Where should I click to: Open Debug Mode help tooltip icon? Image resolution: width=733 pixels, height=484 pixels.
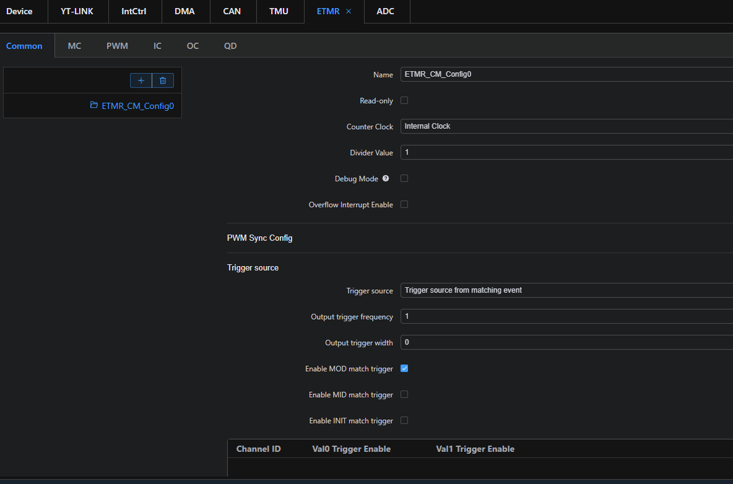386,178
